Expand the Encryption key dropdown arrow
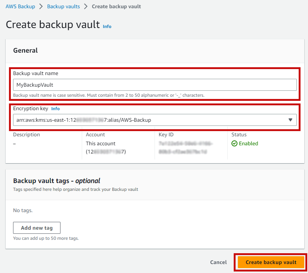The height and width of the screenshot is (273, 308). (290, 120)
